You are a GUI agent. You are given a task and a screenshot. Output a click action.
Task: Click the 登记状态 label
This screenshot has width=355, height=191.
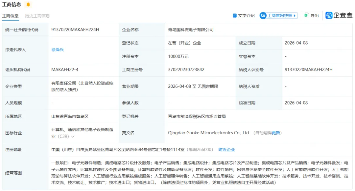coord(130,43)
